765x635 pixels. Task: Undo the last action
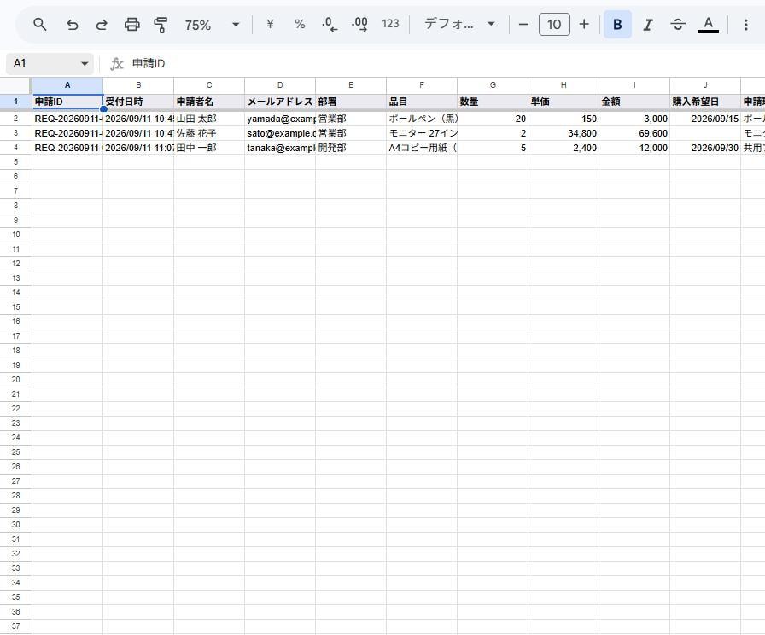(73, 24)
